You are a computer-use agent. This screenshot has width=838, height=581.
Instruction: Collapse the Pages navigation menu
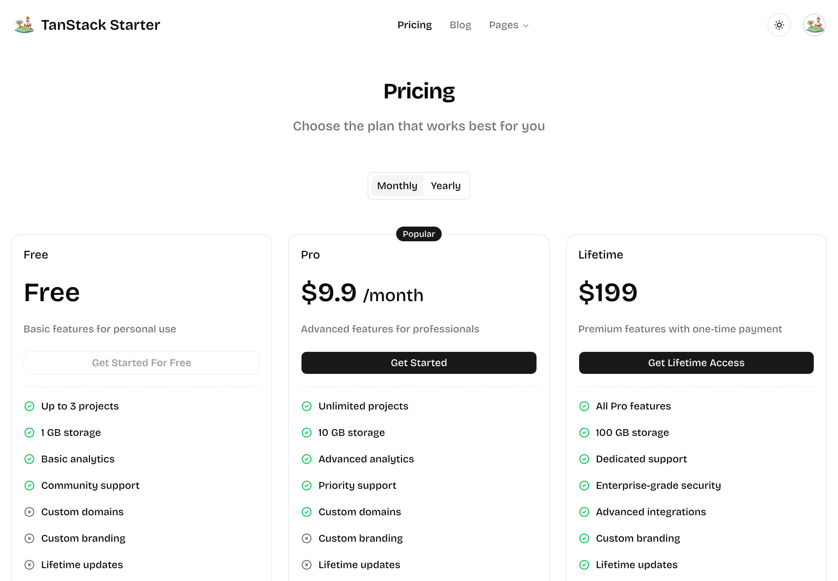click(509, 25)
